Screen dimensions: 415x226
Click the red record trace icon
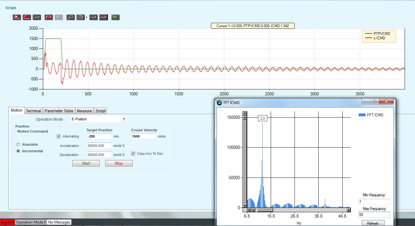27,18
